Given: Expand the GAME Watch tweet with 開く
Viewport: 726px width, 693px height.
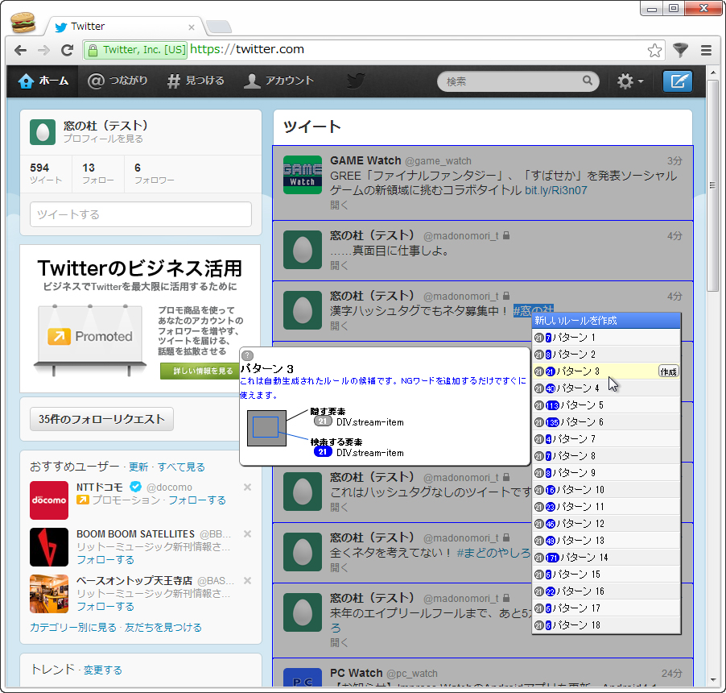Looking at the screenshot, I should click(339, 205).
